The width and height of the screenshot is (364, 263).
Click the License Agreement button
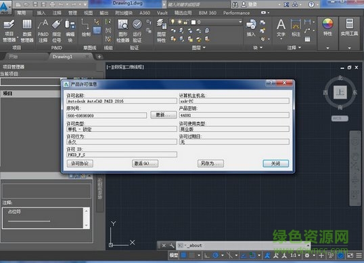80,164
